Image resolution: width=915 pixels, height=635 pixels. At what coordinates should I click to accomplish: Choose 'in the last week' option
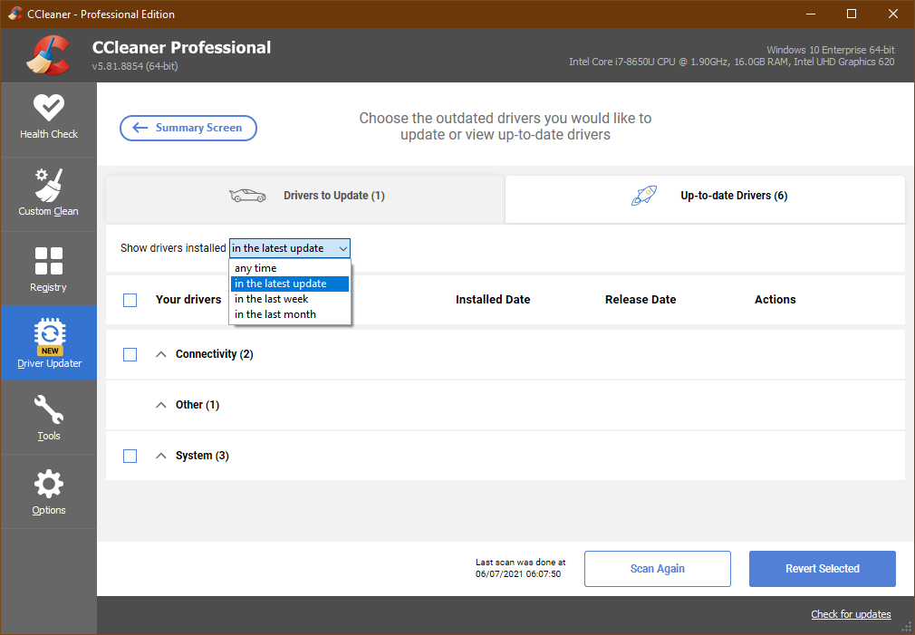pyautogui.click(x=272, y=299)
